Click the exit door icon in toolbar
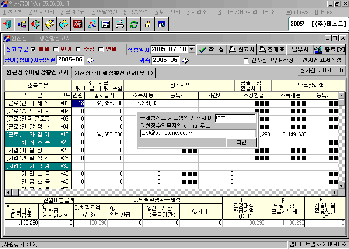 pos(8,24)
